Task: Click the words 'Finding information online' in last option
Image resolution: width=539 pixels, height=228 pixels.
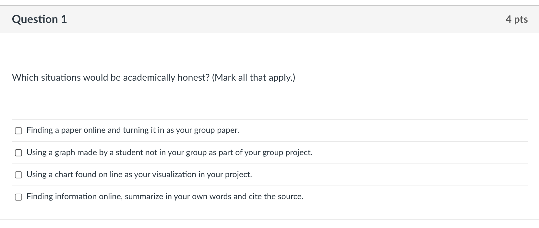Action: (x=74, y=197)
